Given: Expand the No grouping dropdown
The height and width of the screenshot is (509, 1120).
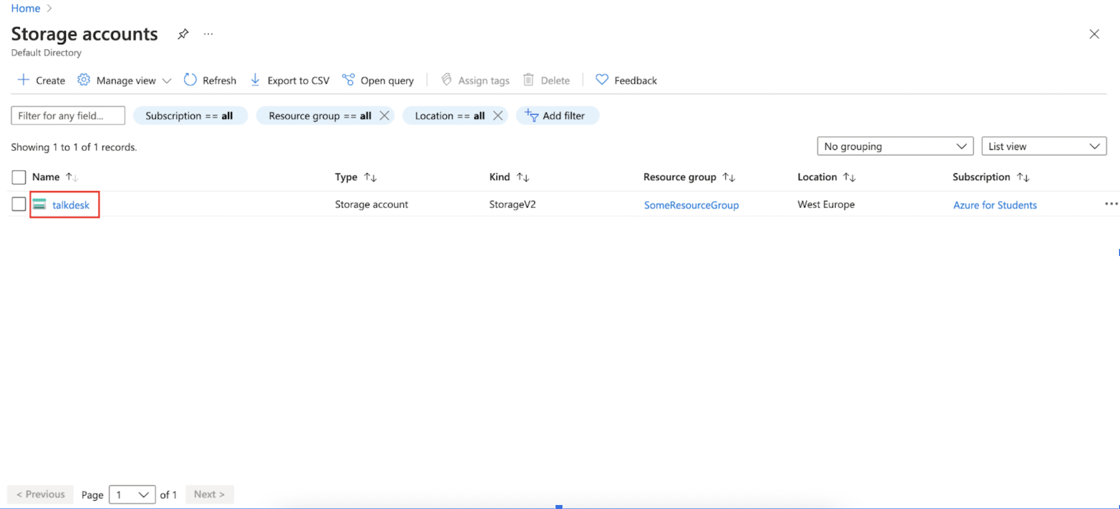Looking at the screenshot, I should pyautogui.click(x=895, y=146).
